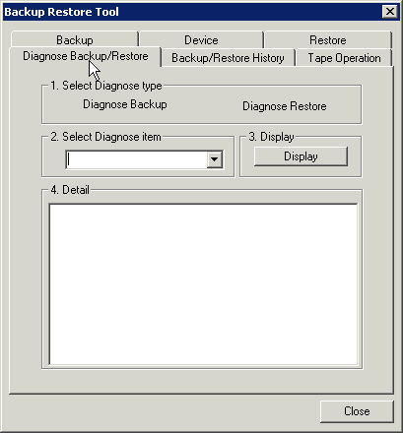The image size is (403, 433).
Task: Open the Device tab
Action: click(x=201, y=39)
